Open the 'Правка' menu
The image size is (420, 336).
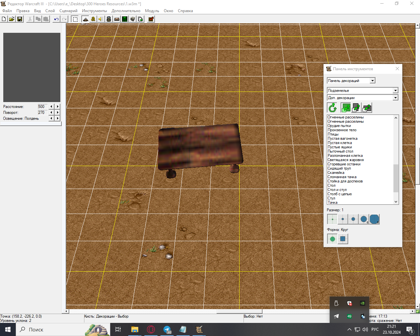pos(23,11)
